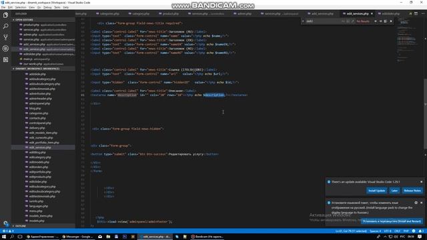Open the Source Control view
Viewport: 427px width, 240px height.
pyautogui.click(x=5, y=37)
